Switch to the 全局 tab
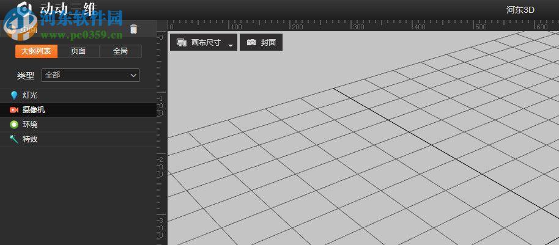 point(120,51)
